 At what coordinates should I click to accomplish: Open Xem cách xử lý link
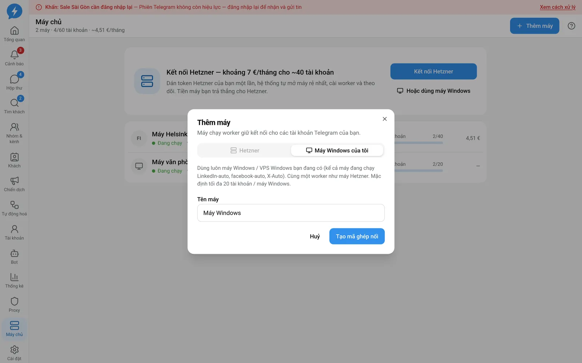tap(557, 7)
